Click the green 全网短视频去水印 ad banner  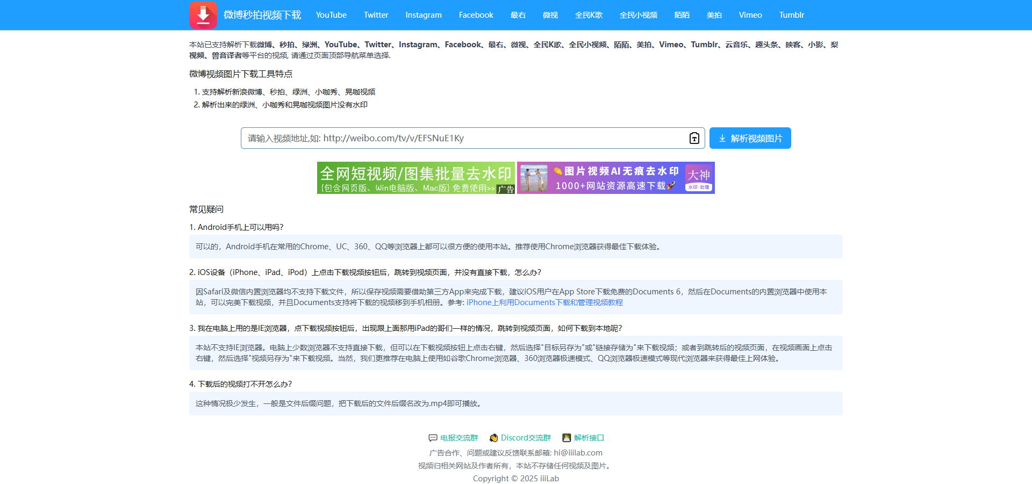[x=415, y=178]
